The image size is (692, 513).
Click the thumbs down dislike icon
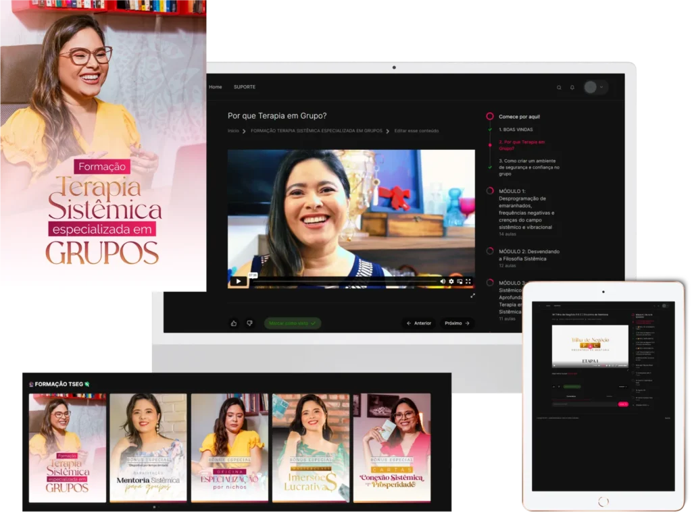tap(249, 323)
